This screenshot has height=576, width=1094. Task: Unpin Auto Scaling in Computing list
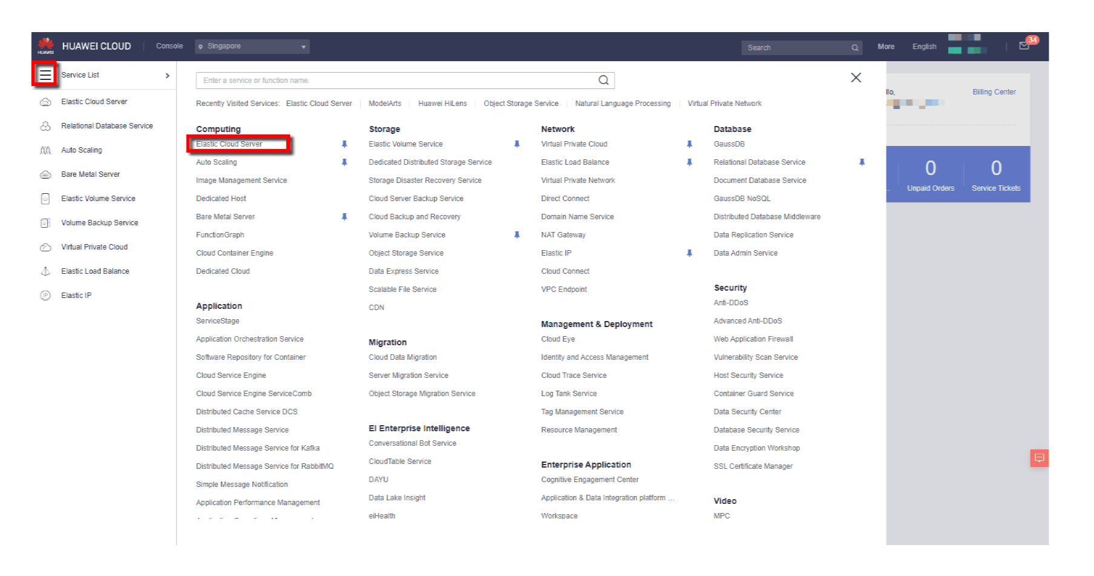click(x=344, y=162)
